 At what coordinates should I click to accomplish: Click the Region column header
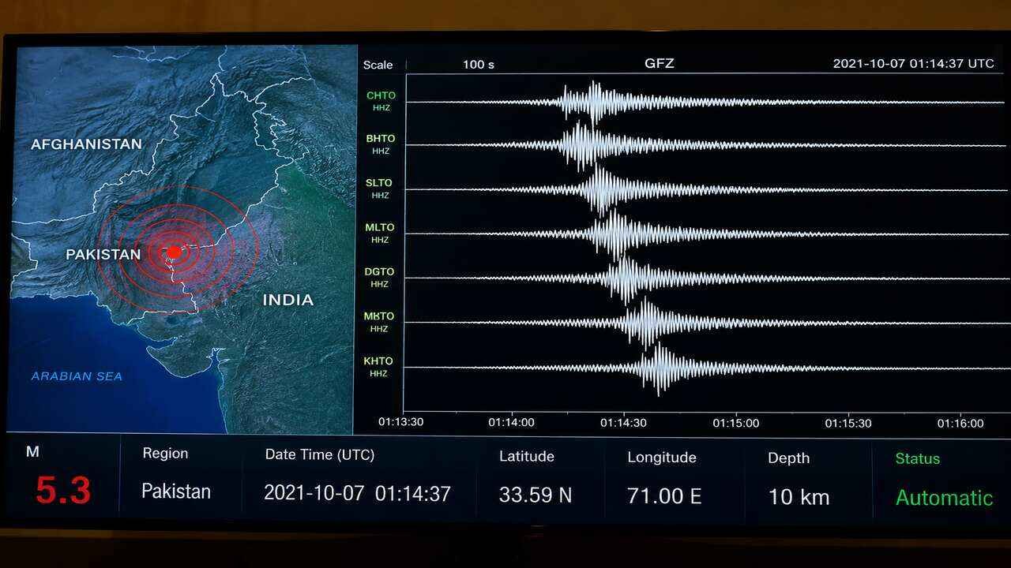pyautogui.click(x=165, y=454)
